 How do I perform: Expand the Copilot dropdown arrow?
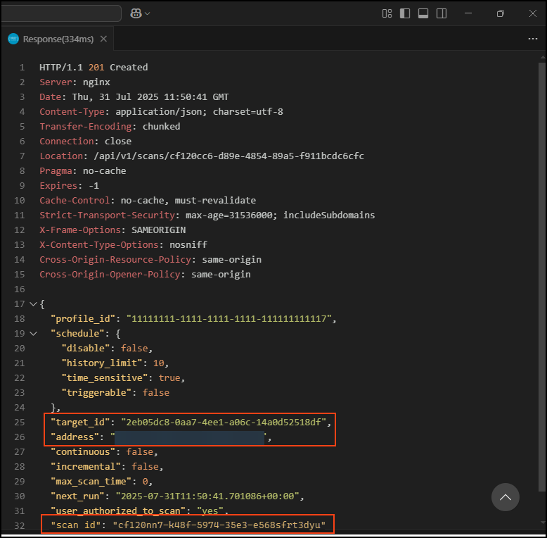(x=148, y=13)
